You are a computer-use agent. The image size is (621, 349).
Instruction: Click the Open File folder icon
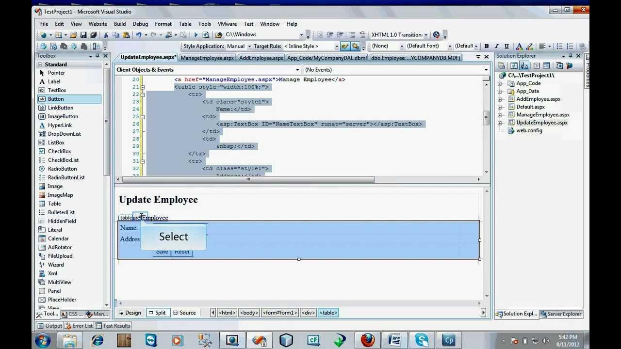pyautogui.click(x=73, y=35)
